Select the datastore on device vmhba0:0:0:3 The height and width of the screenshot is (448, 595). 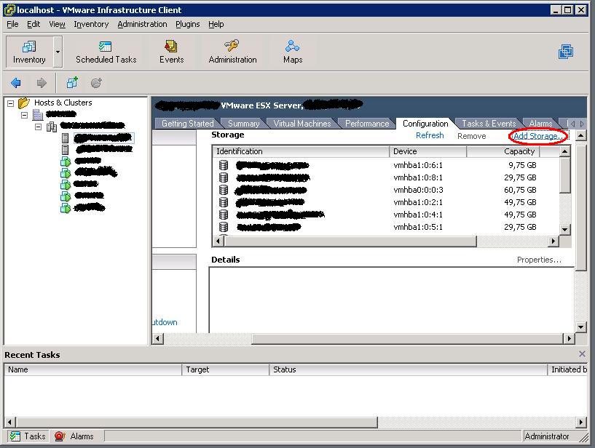pos(387,190)
